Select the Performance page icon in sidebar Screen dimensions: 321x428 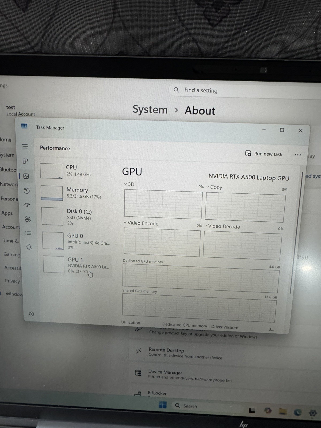click(26, 176)
